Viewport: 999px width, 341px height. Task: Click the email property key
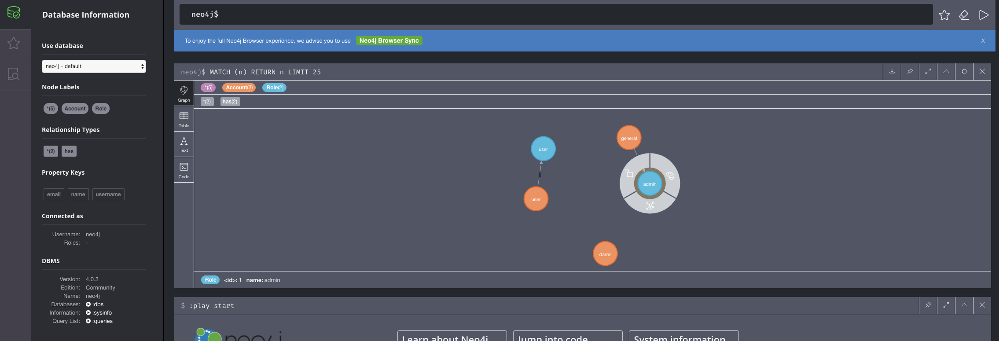[x=54, y=194]
